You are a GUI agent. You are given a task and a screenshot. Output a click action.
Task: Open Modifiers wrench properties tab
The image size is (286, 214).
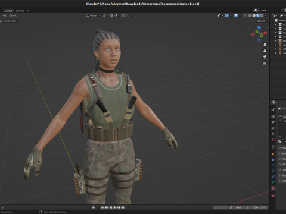pos(273,160)
